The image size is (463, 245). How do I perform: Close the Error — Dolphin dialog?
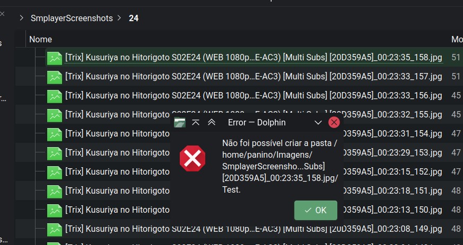pos(334,122)
